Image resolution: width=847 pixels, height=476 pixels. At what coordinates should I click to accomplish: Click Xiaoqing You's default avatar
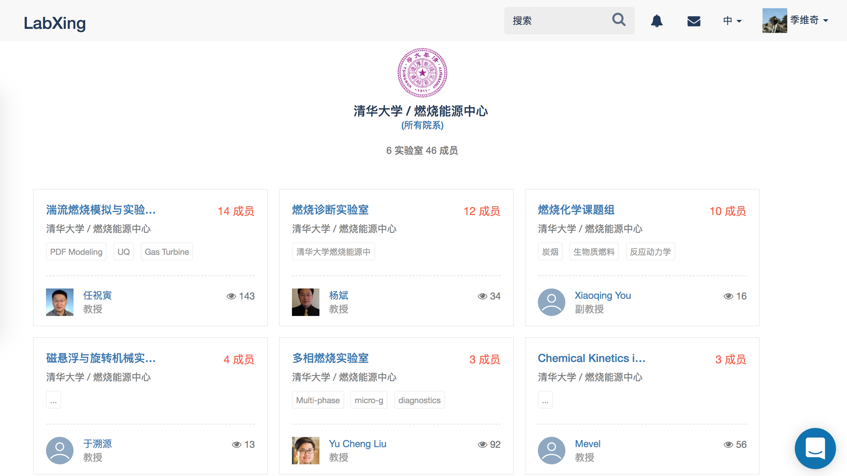tap(552, 302)
